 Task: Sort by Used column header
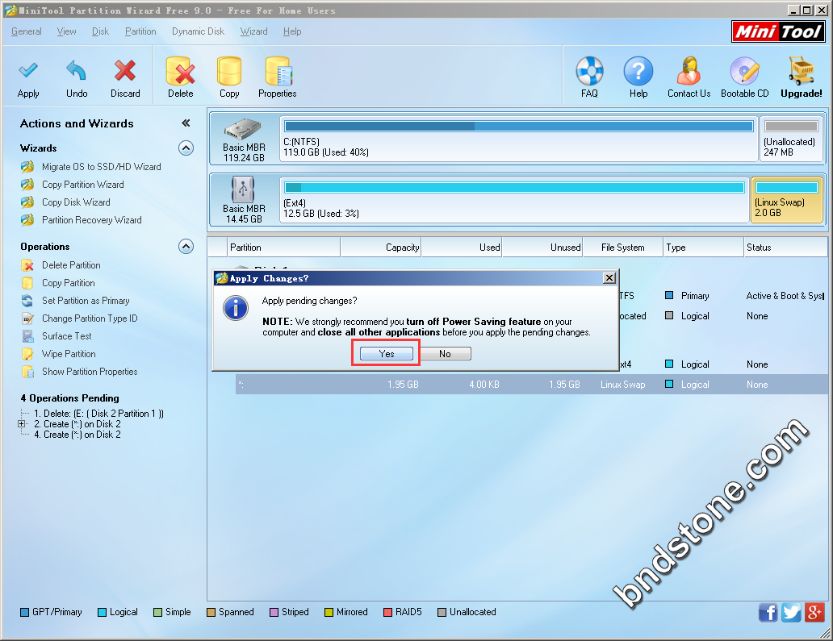[462, 248]
